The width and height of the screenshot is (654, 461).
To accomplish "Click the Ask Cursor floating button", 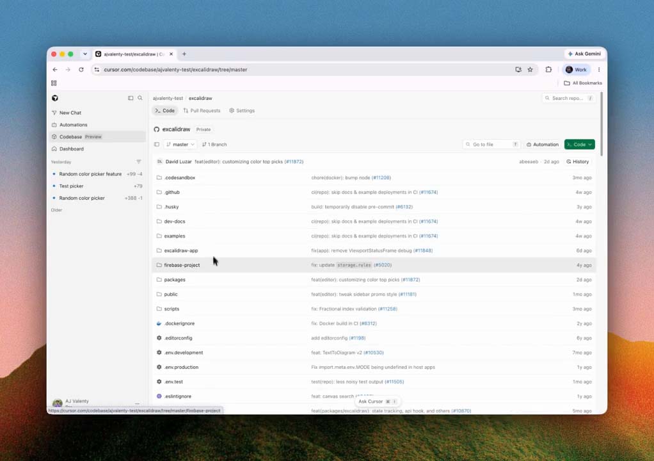I will [377, 401].
